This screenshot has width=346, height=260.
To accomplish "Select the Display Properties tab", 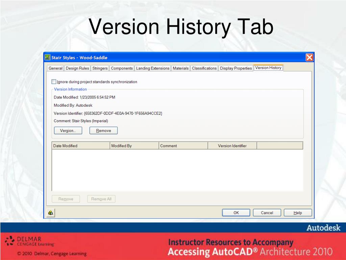I will pyautogui.click(x=236, y=68).
